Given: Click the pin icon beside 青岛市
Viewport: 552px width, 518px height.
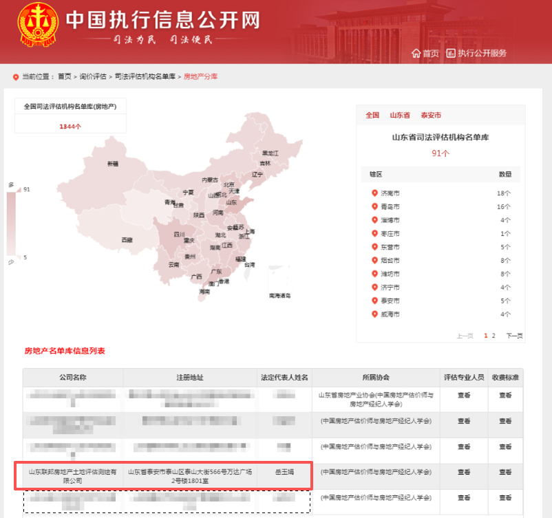Looking at the screenshot, I should pos(374,206).
